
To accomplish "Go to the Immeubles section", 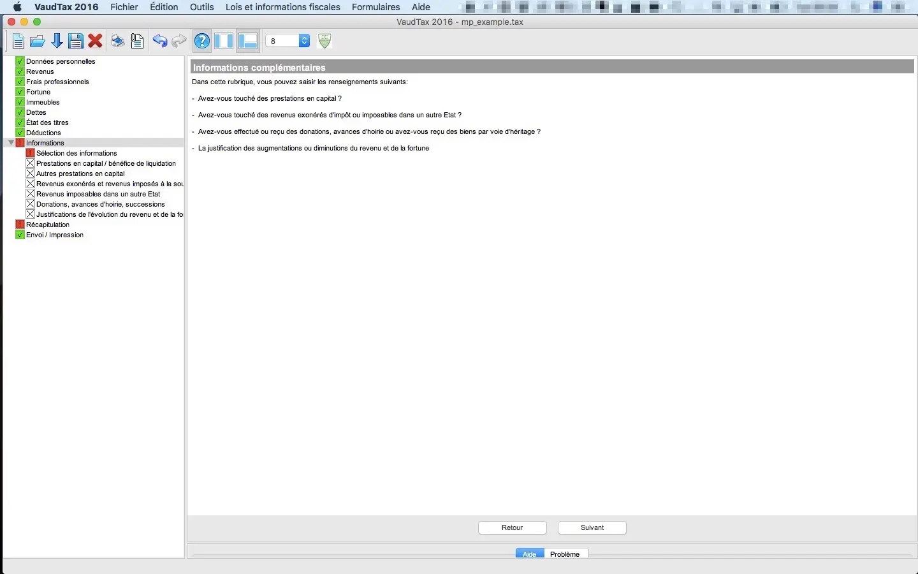I will [43, 102].
